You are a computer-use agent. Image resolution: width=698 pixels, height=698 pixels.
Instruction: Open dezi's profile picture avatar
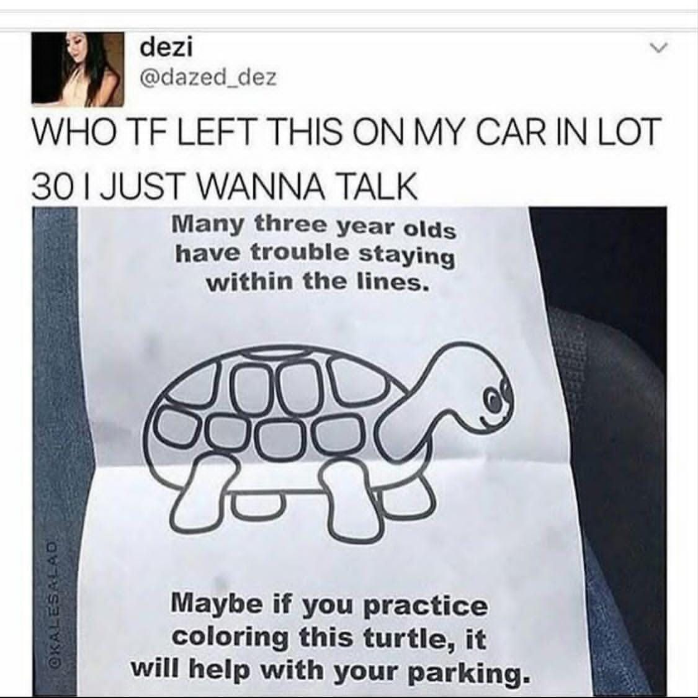(x=78, y=69)
